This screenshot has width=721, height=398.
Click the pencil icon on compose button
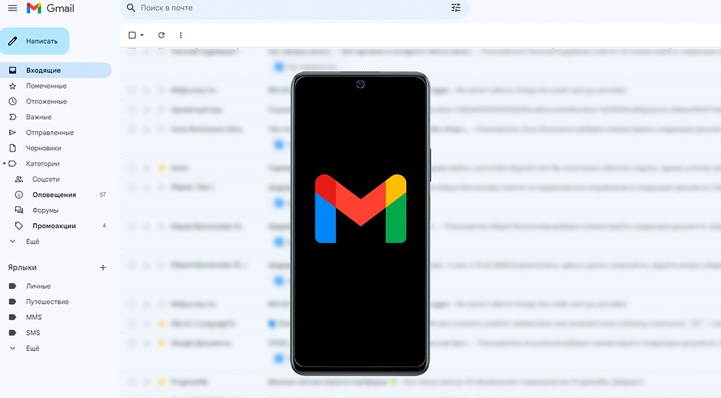coord(13,41)
